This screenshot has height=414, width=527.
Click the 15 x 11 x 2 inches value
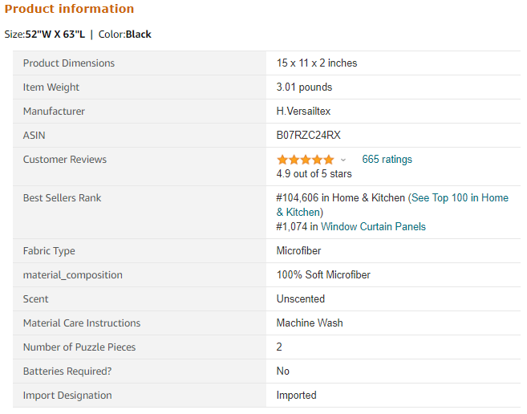pos(317,63)
